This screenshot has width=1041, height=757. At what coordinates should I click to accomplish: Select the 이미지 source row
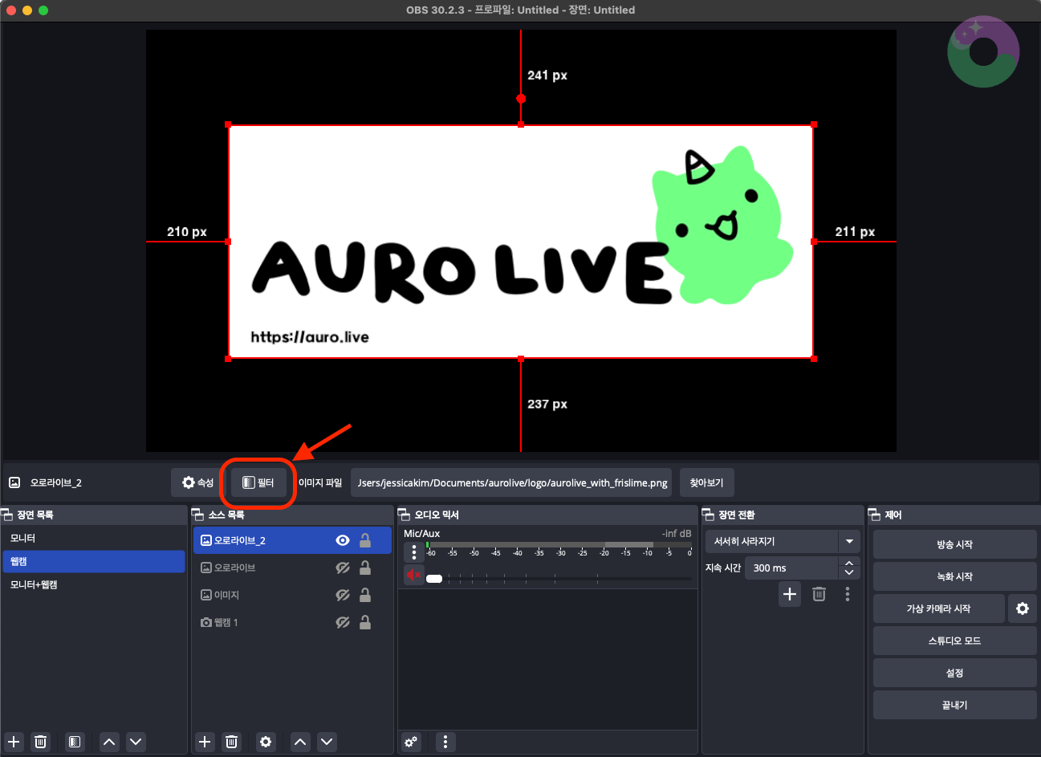292,595
